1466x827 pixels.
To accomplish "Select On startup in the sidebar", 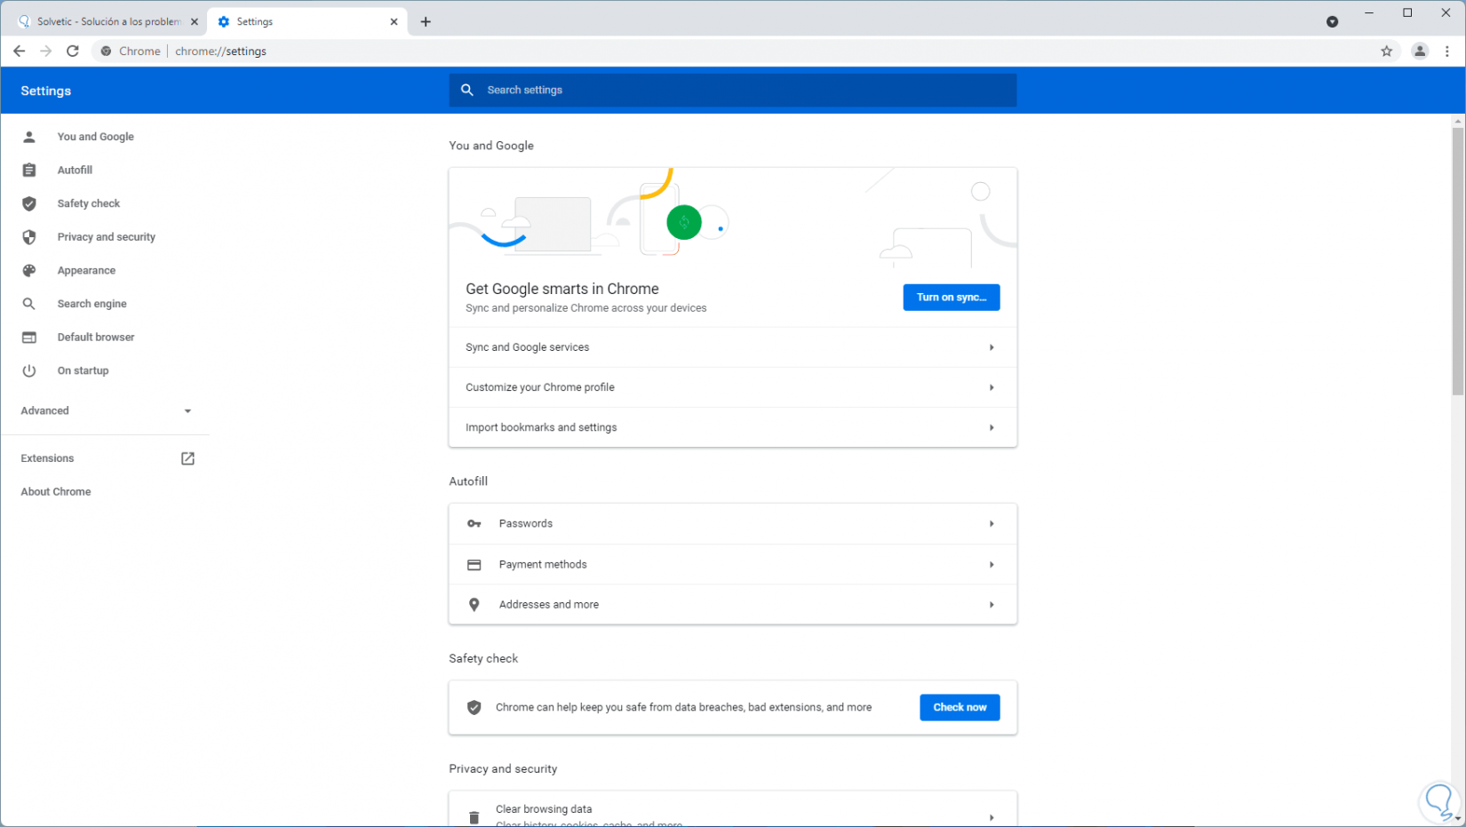I will tap(84, 370).
